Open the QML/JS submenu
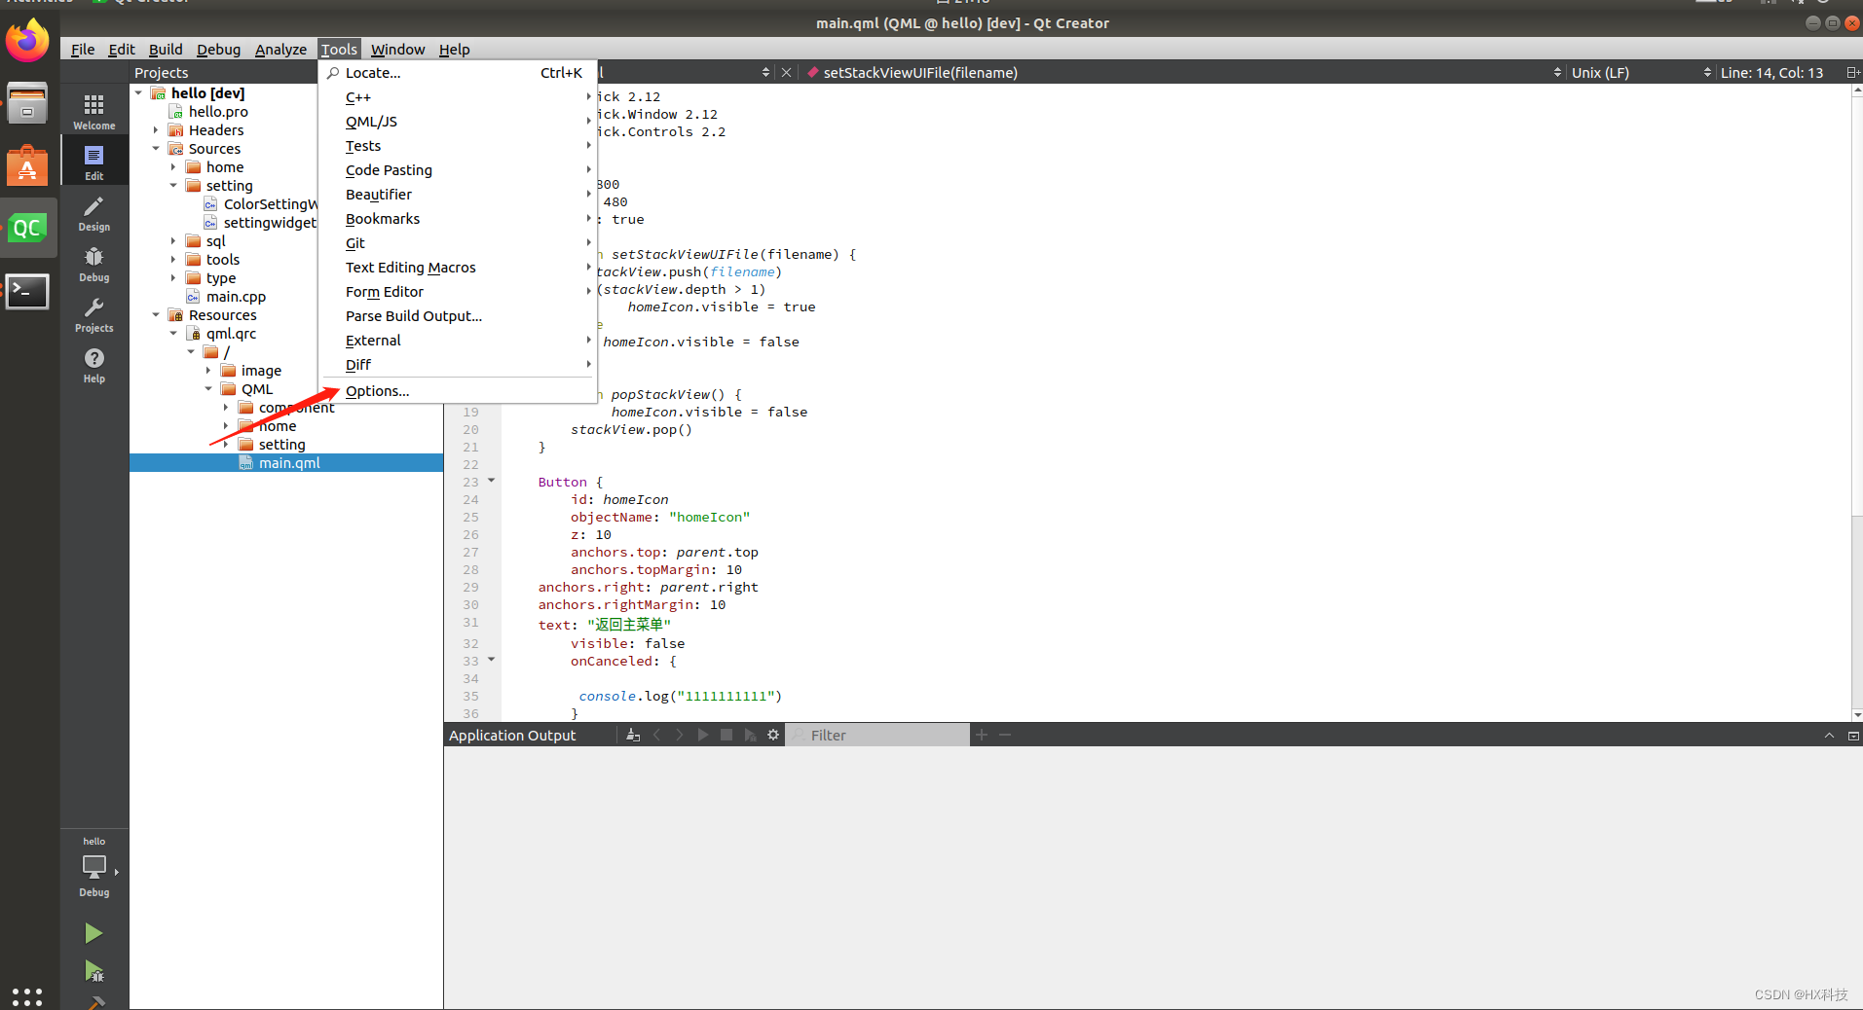Viewport: 1863px width, 1010px height. click(x=458, y=122)
